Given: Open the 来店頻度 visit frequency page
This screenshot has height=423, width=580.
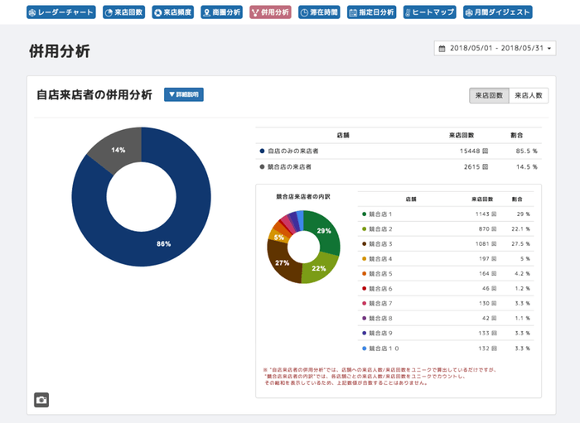Looking at the screenshot, I should 173,12.
